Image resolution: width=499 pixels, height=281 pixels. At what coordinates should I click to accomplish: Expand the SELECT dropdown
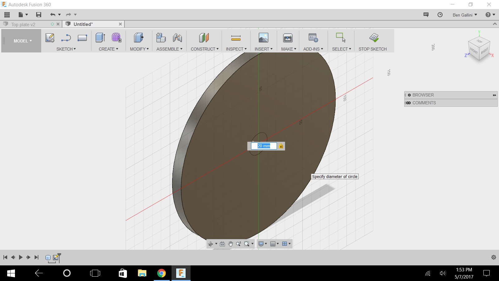(342, 49)
